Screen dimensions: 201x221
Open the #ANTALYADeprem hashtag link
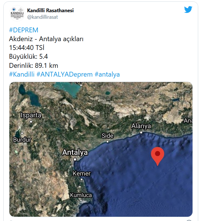click(x=65, y=74)
